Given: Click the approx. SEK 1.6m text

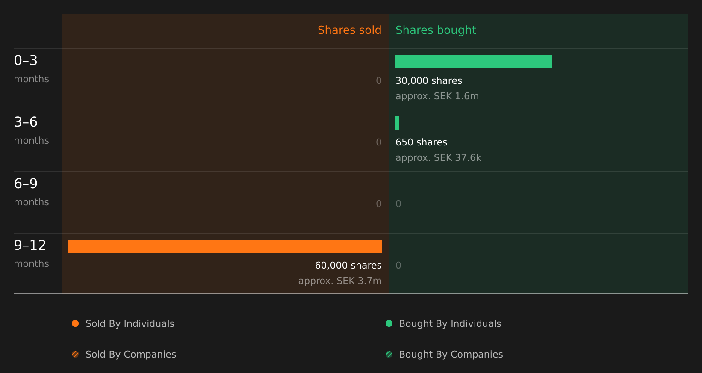Looking at the screenshot, I should click(437, 96).
